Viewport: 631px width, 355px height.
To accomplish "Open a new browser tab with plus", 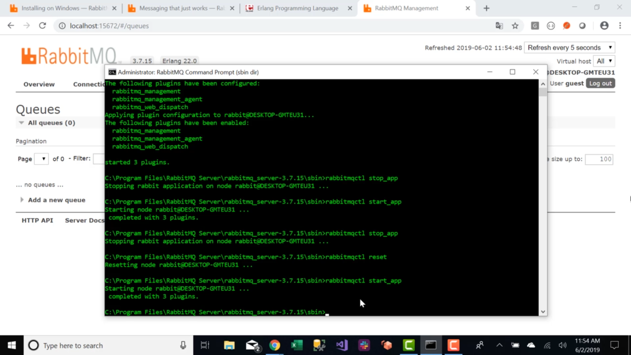I will [486, 8].
